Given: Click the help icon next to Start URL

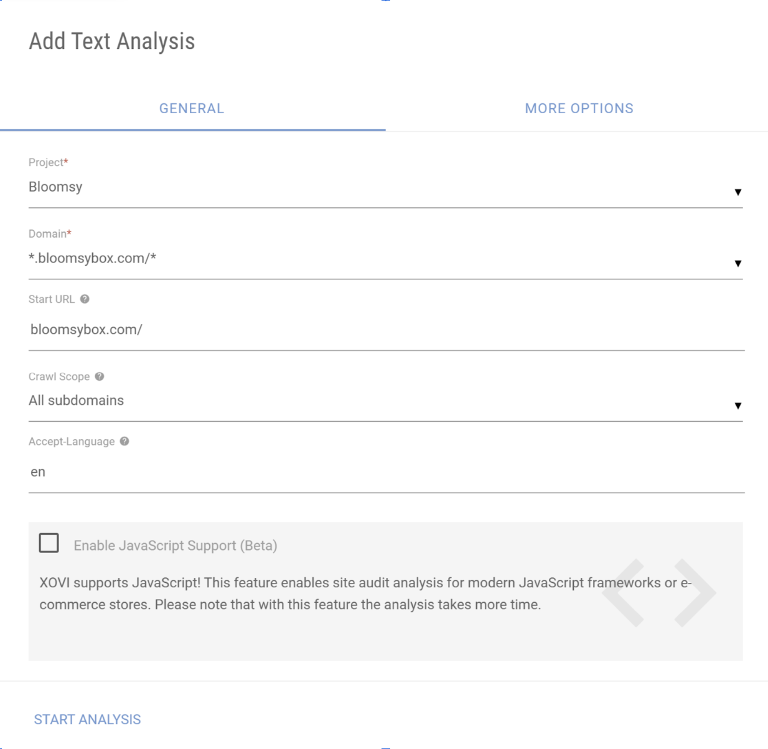Looking at the screenshot, I should point(85,299).
